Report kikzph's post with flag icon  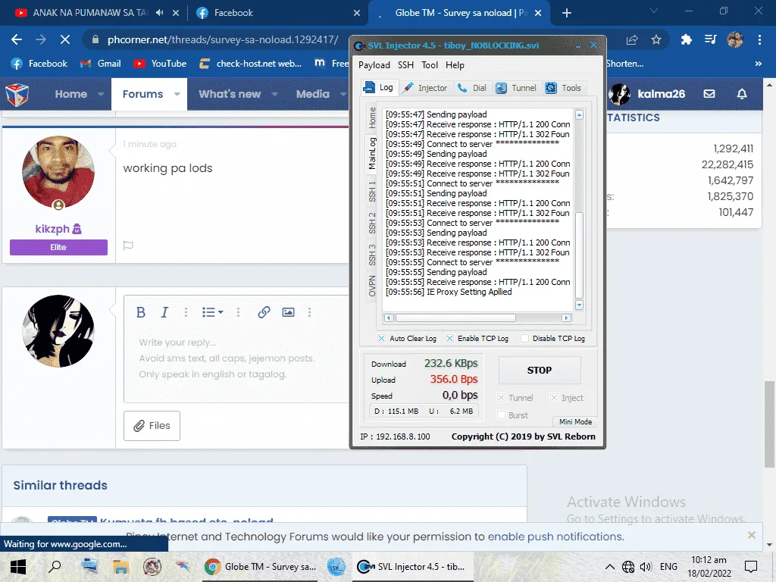coord(128,245)
